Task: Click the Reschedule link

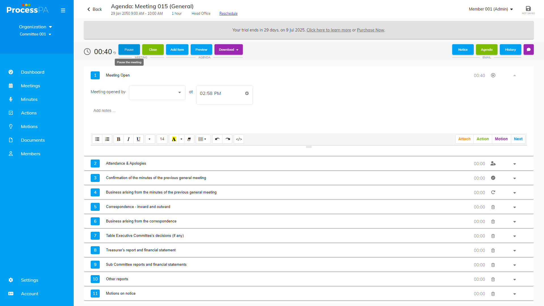Action: click(228, 14)
